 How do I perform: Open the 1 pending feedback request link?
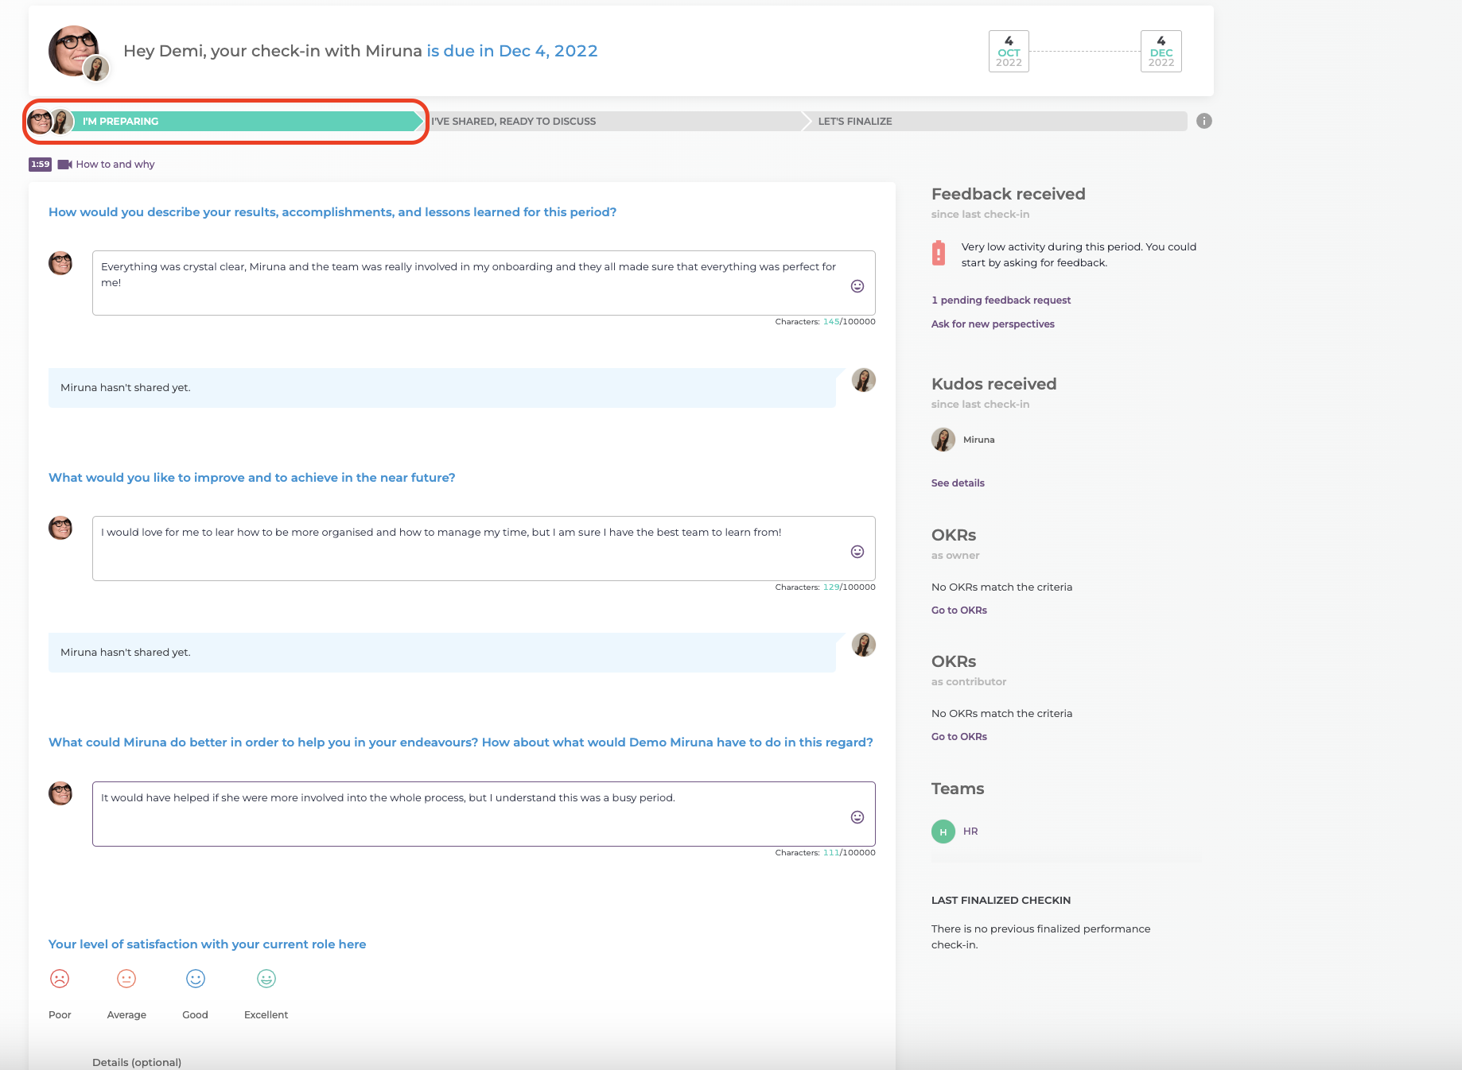[x=1001, y=300]
